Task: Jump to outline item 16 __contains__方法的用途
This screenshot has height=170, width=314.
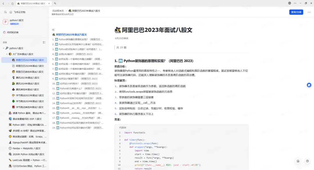Action: [81, 113]
